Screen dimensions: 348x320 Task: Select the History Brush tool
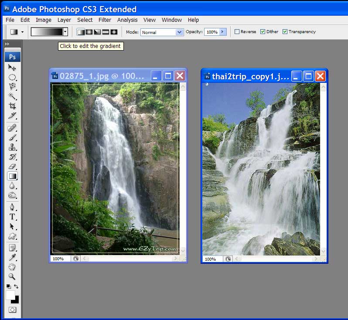click(12, 157)
